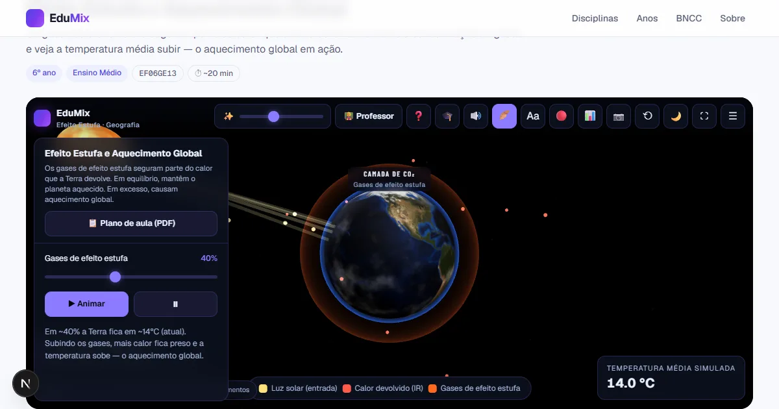Viewport: 779px width, 409px height.
Task: Toggle dark mode with the moon icon
Action: [676, 116]
